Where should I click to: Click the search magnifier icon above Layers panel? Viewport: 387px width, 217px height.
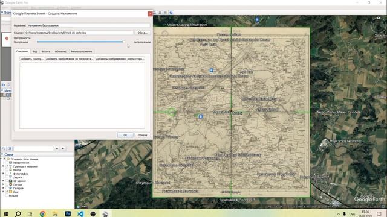point(4,149)
